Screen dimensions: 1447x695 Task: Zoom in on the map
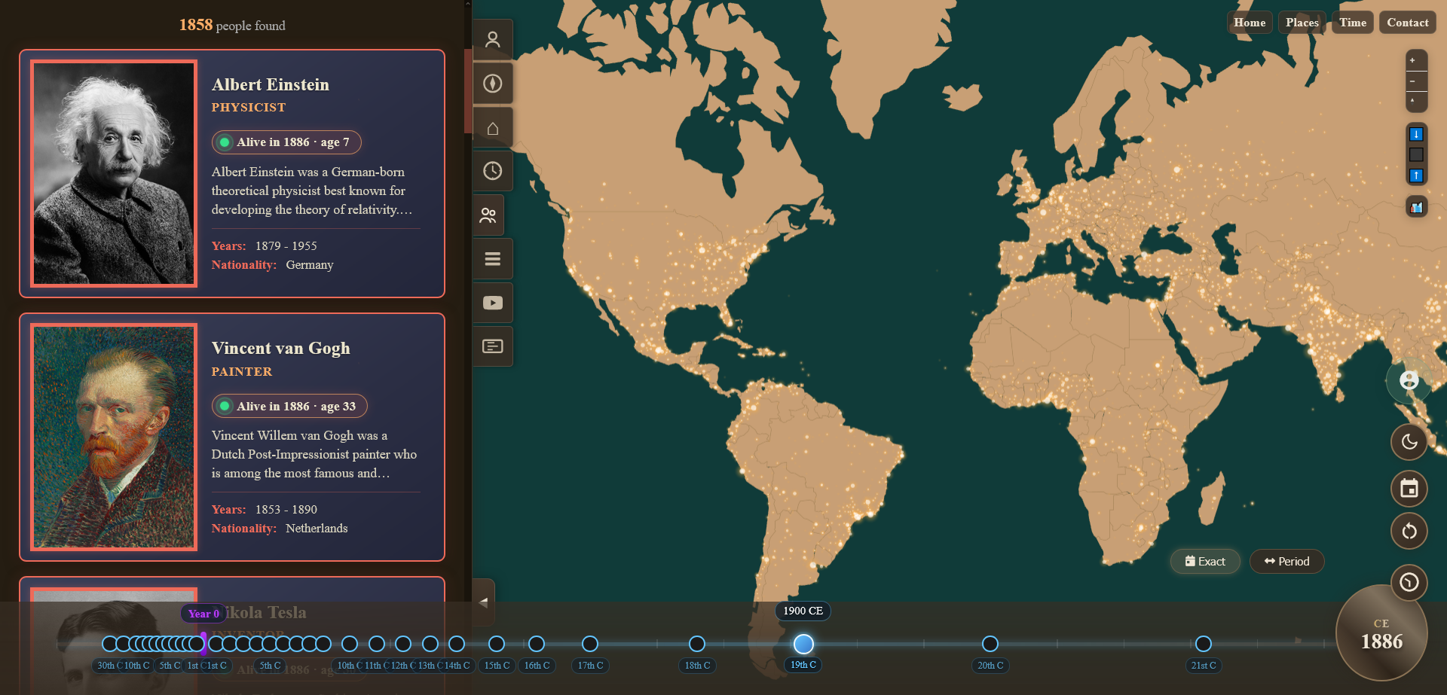(x=1416, y=61)
